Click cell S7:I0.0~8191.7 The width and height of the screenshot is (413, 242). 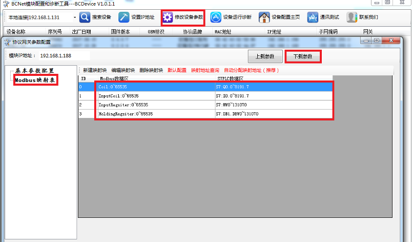(x=274, y=96)
